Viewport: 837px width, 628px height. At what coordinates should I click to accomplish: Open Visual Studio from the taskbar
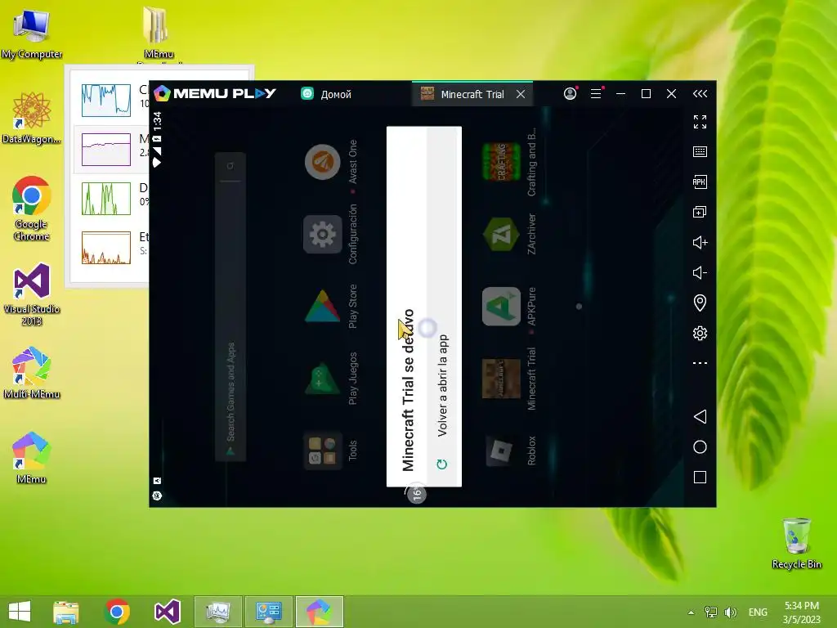(x=167, y=612)
